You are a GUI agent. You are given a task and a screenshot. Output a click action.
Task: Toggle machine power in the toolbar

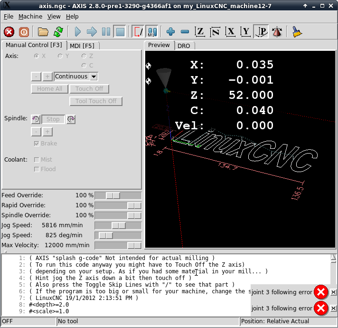click(24, 32)
